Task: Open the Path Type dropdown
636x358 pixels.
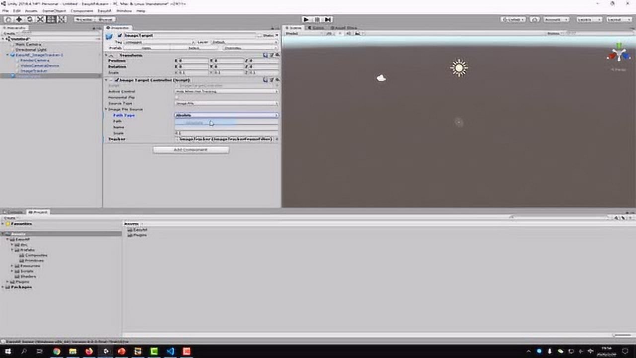Action: click(226, 115)
